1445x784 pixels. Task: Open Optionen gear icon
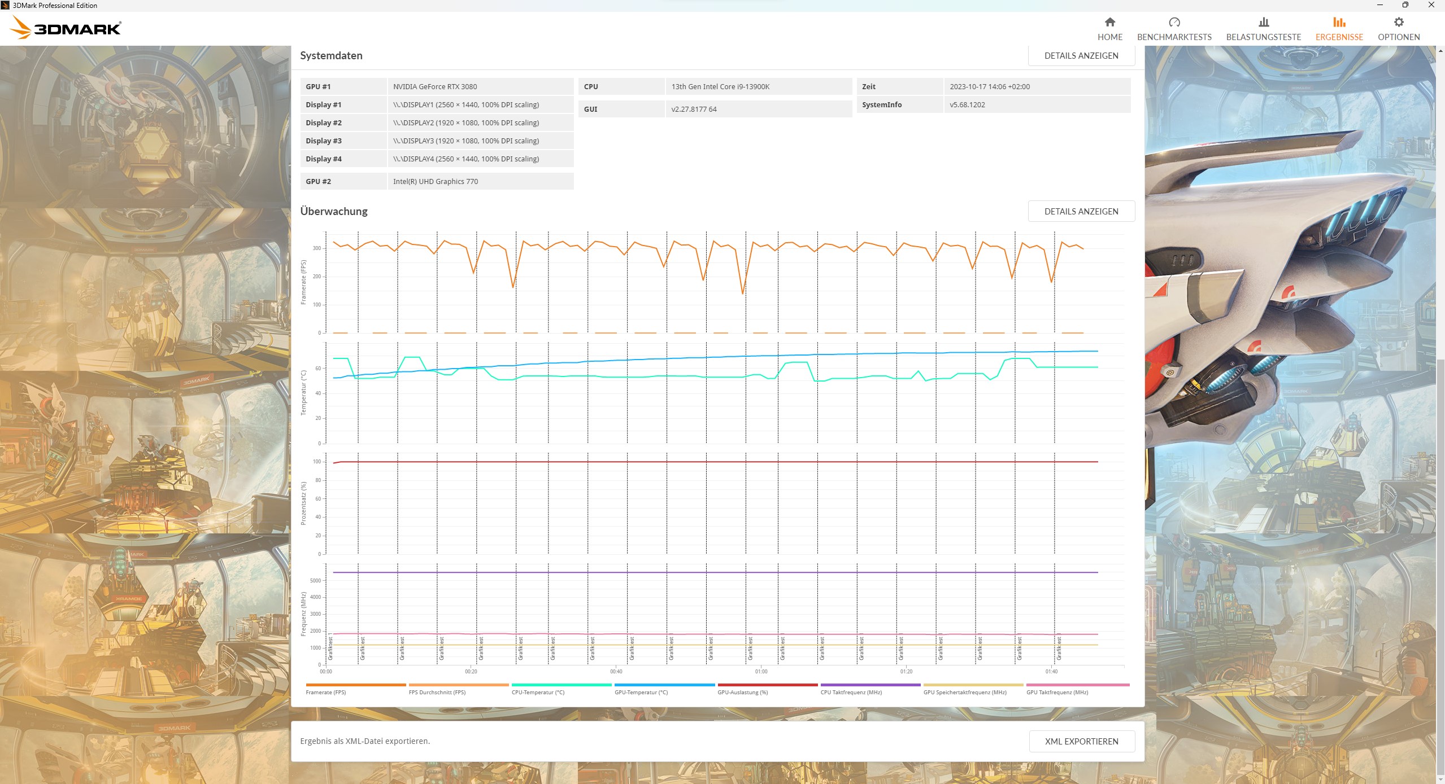(1398, 23)
